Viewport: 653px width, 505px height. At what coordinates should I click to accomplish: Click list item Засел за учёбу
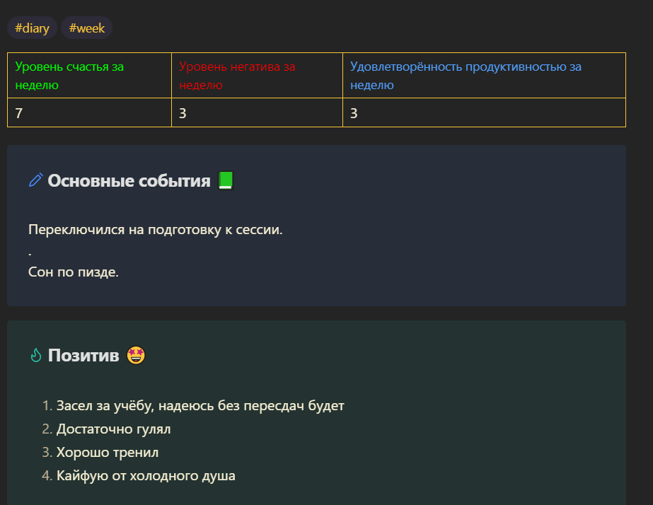click(200, 405)
